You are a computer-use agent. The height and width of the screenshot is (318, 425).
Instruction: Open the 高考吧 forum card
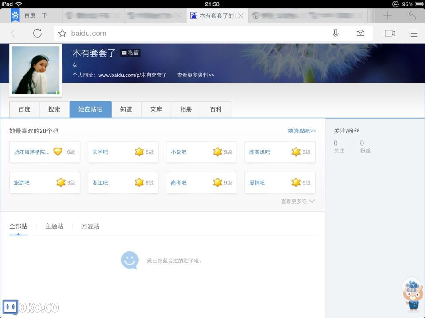(201, 182)
